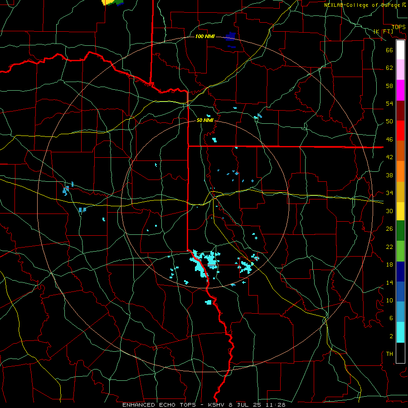Pick the cyan legend swatch
The height and width of the screenshot is (408, 408).
pyautogui.click(x=400, y=332)
